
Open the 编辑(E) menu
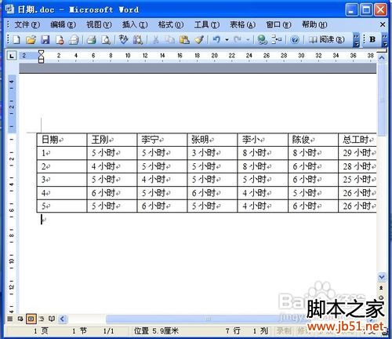point(63,25)
